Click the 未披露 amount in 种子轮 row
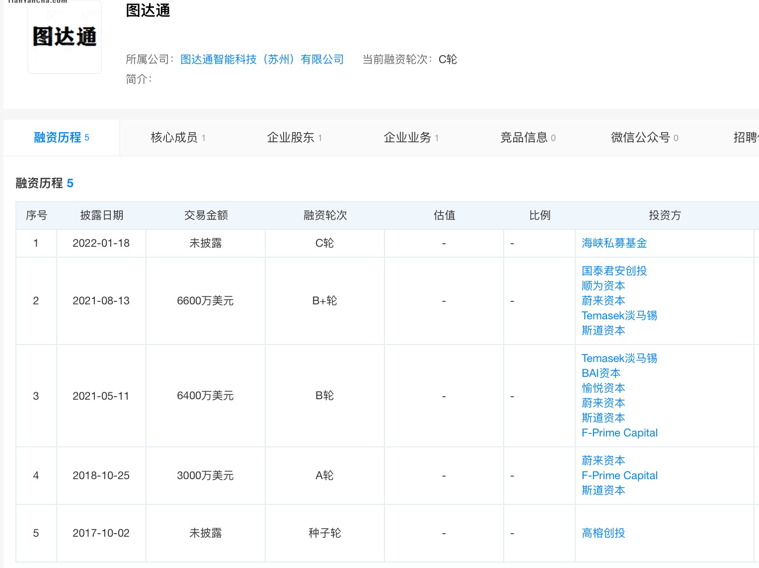Image resolution: width=759 pixels, height=568 pixels. (205, 533)
